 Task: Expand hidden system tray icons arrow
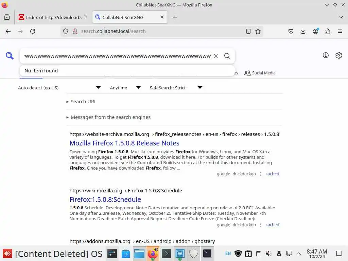[x=299, y=254]
